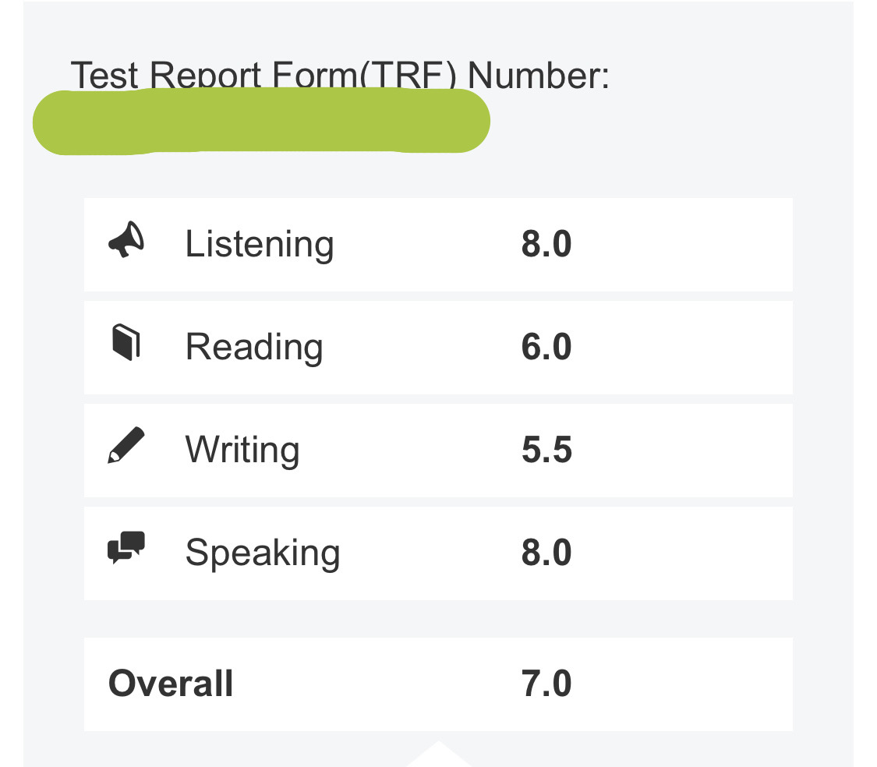Click the Overall score 7.0
Viewport: 877px width, 767px height.
[546, 683]
